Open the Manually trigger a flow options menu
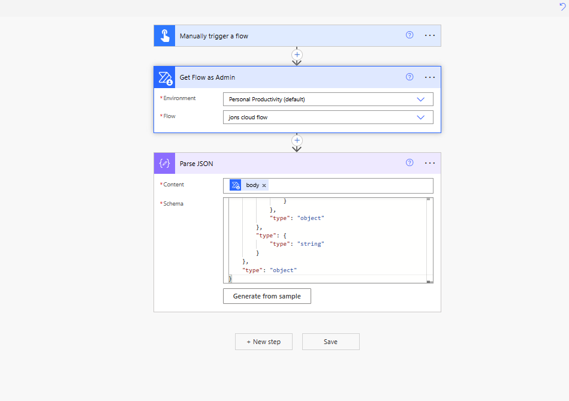The image size is (569, 401). point(429,35)
